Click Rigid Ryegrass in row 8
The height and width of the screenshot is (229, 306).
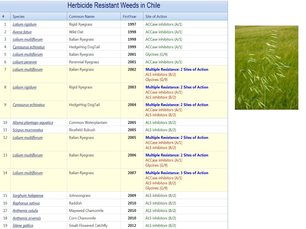click(81, 87)
